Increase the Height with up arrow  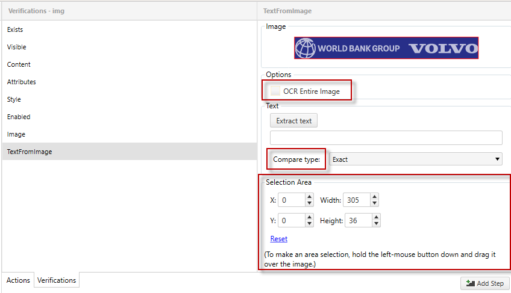coord(377,217)
